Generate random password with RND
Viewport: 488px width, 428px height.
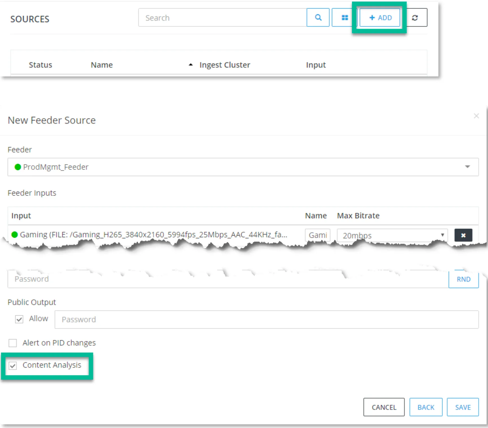point(464,279)
